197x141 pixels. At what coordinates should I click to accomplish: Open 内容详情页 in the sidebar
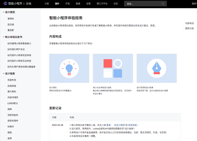[13, 97]
